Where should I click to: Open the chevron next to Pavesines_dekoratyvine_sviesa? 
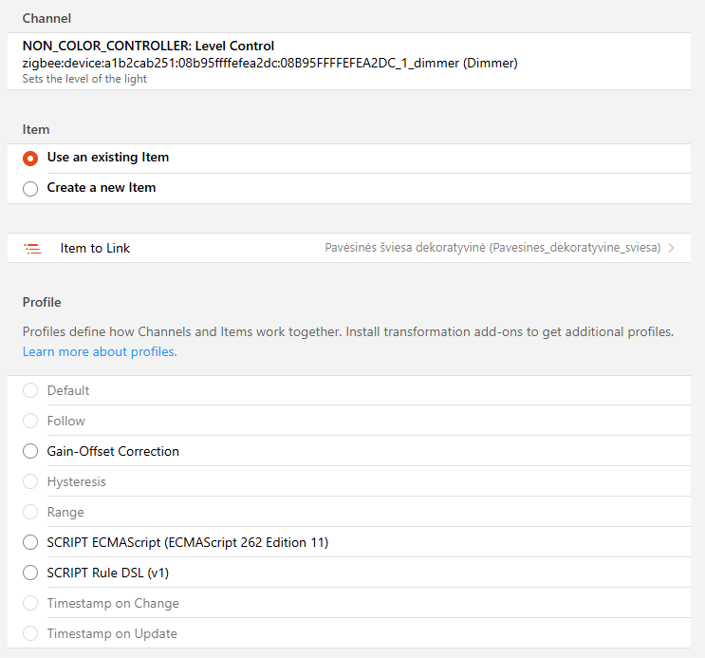tap(671, 248)
